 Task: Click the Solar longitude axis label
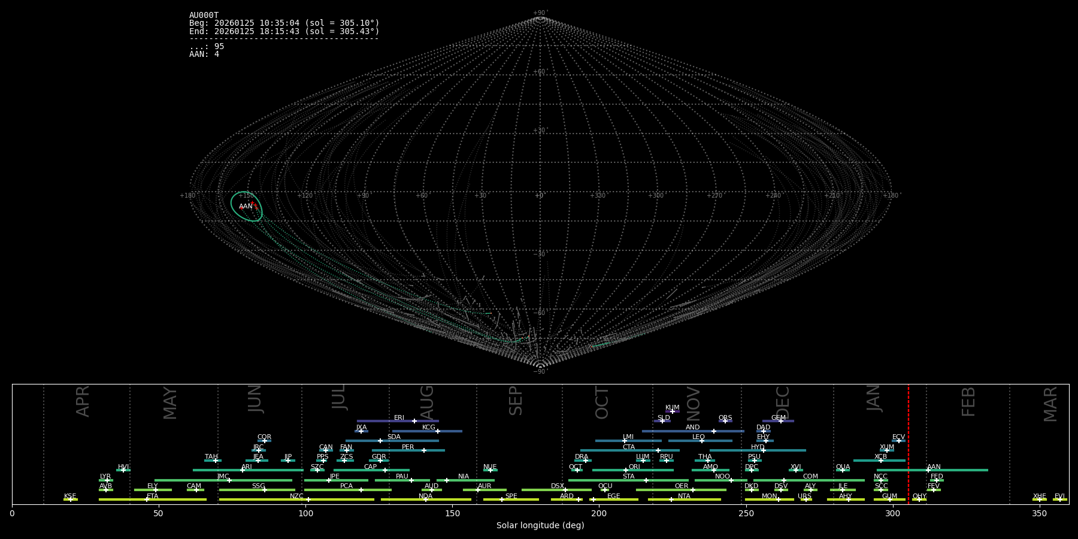(540, 526)
